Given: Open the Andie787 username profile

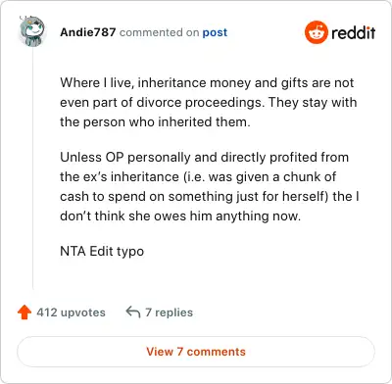Looking at the screenshot, I should (88, 32).
